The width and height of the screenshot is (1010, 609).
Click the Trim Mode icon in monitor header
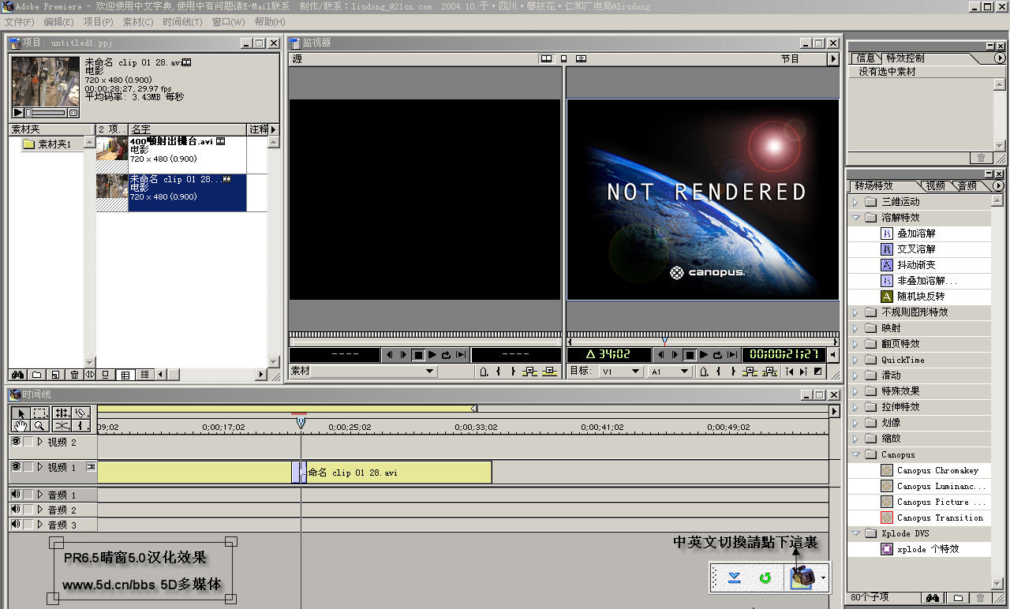[582, 58]
